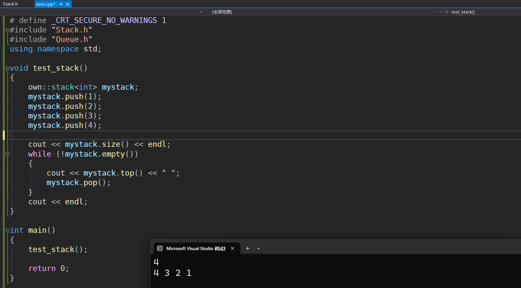
Task: Click the mystack.pop() line
Action: (x=79, y=183)
